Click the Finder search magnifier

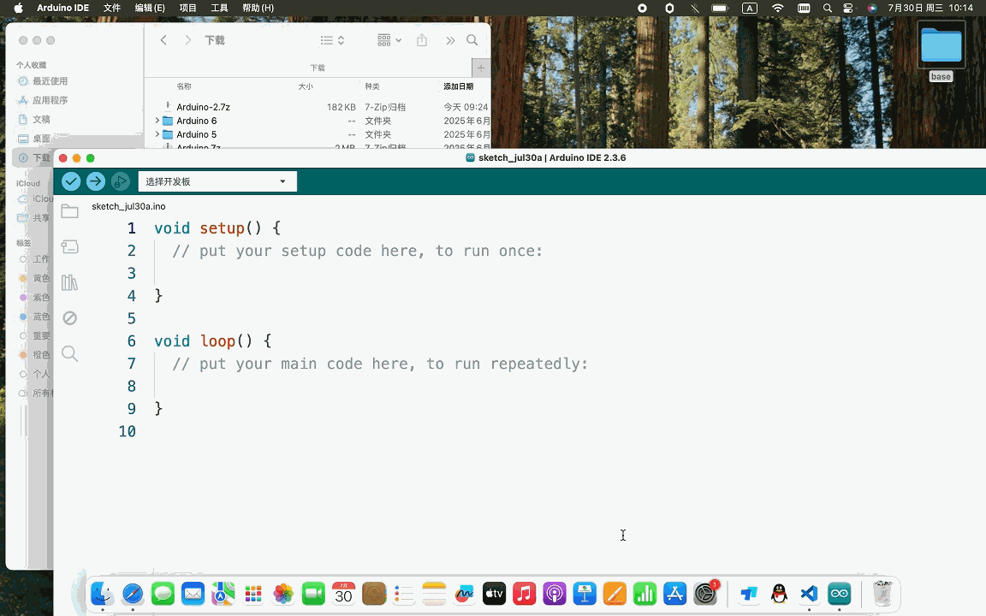click(472, 40)
